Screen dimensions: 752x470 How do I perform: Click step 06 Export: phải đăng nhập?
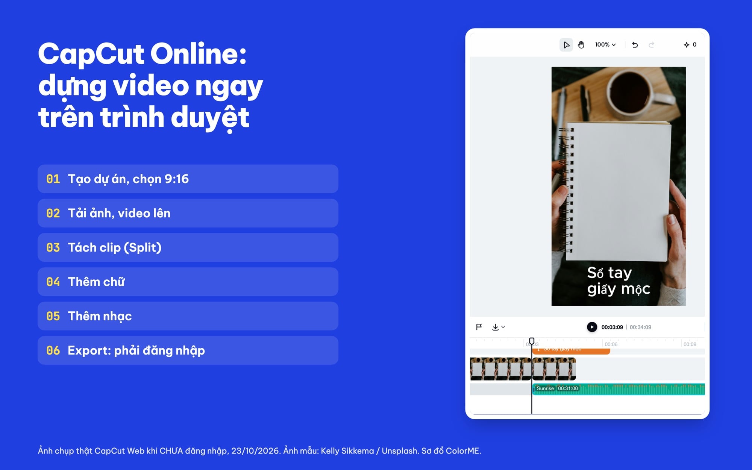pos(188,350)
